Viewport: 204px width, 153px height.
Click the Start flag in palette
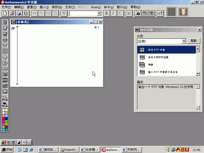click(x=5, y=98)
